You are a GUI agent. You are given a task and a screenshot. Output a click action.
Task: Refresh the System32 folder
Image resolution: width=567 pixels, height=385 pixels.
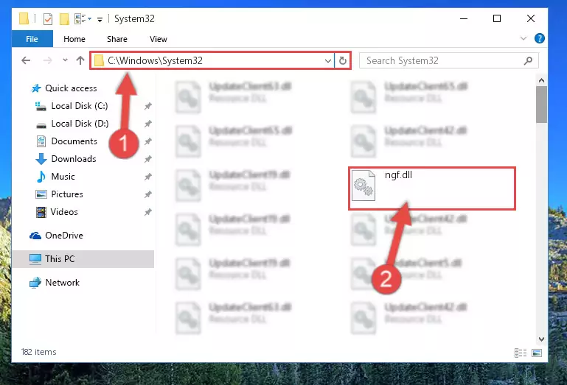342,60
